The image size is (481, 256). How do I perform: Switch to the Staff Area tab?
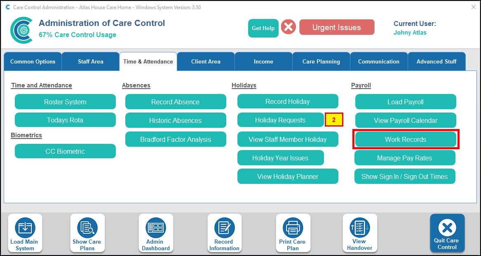tap(90, 62)
